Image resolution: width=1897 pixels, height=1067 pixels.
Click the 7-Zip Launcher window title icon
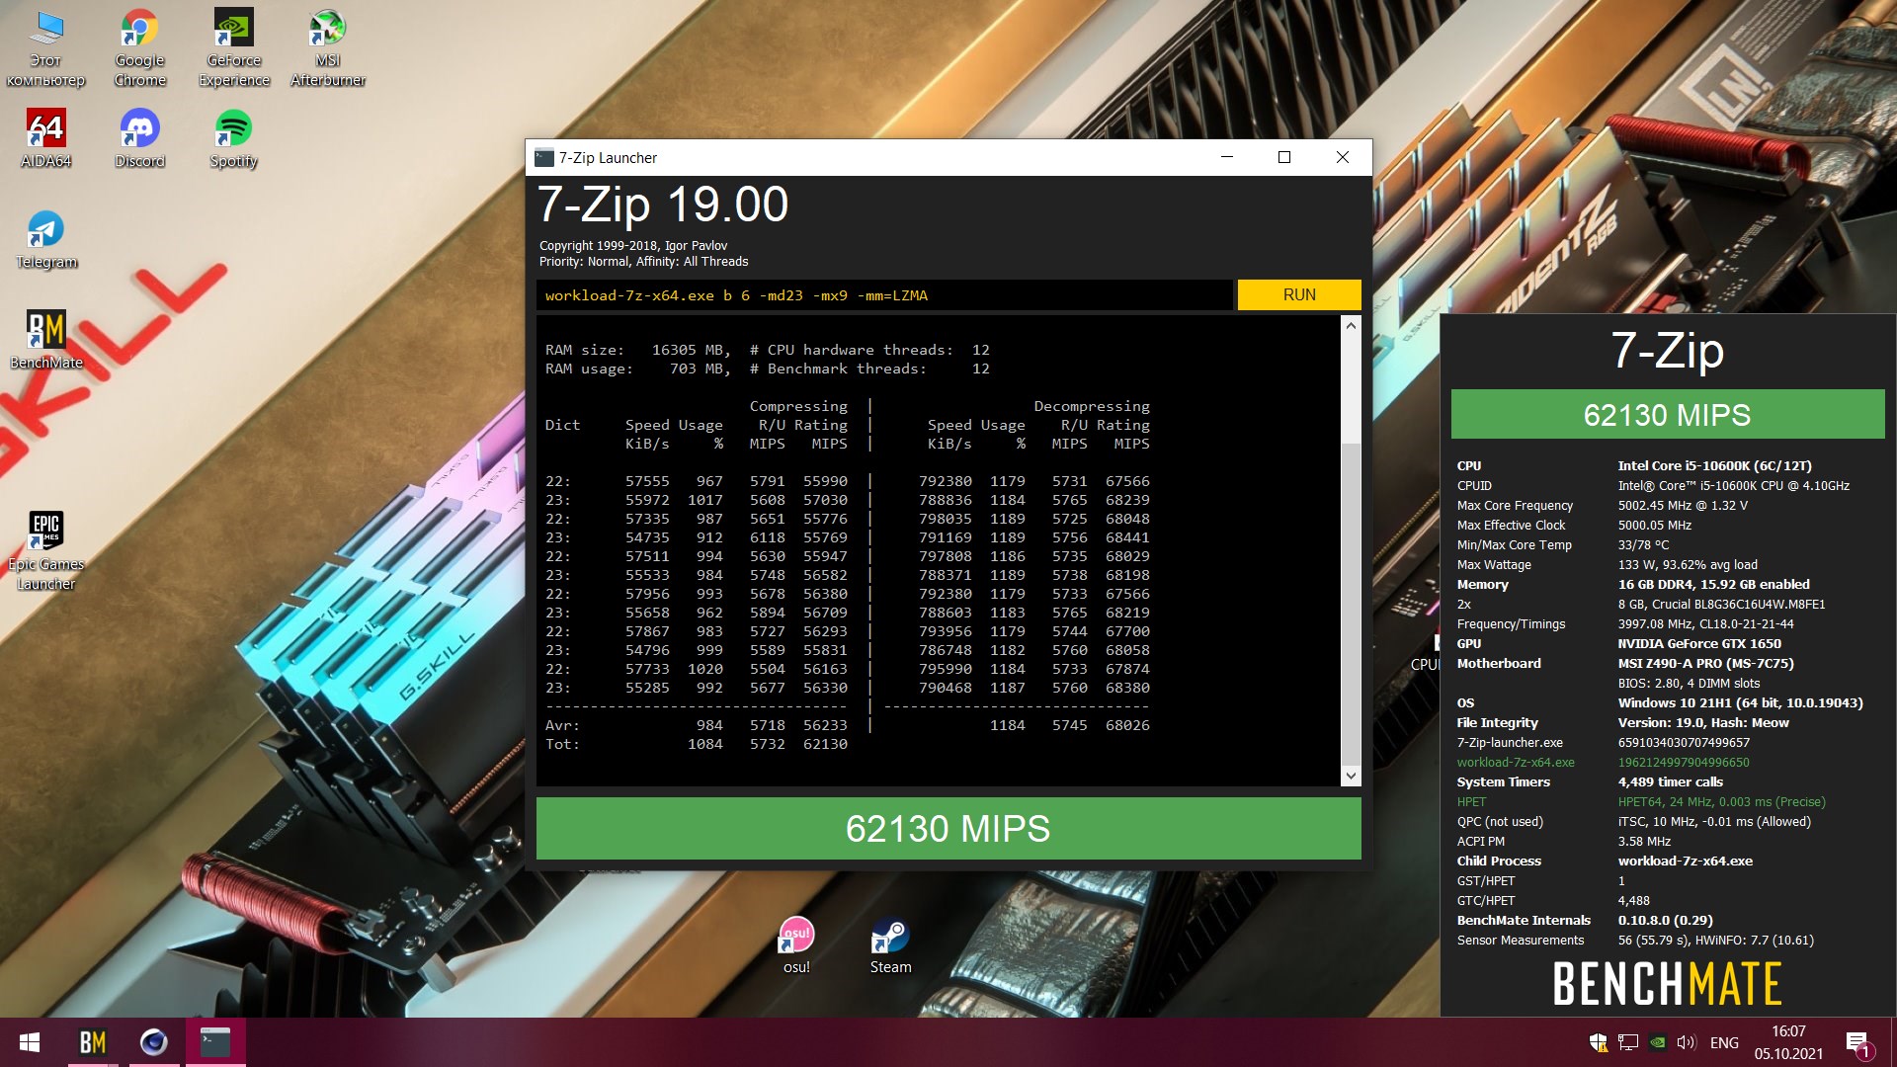point(544,157)
